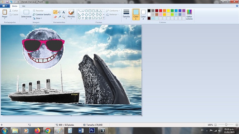The image size is (239, 134).
Task: Pick the curve shape
Action: [83, 11]
